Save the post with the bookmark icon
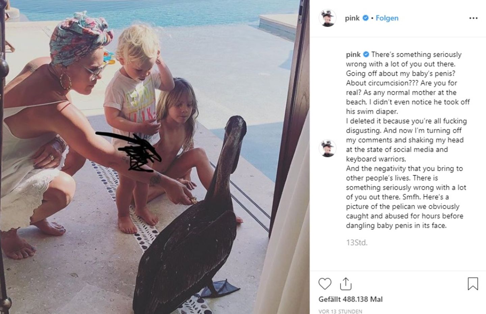This screenshot has height=314, width=486. 473,284
